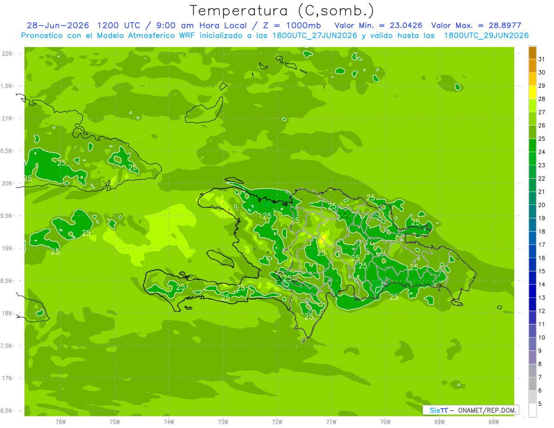The width and height of the screenshot is (554, 428).
Task: Click the 28-Jun-2026 forecast date label
Action: 58,25
